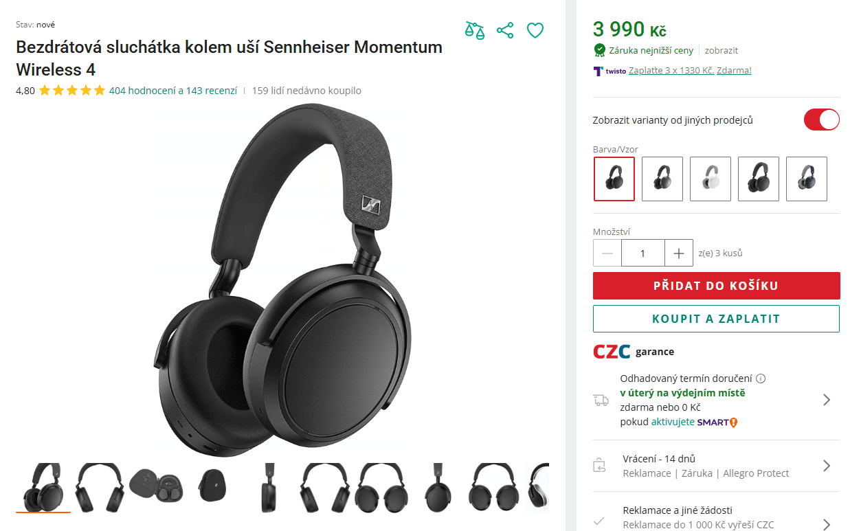The height and width of the screenshot is (531, 850).
Task: Add product to favorites via heart icon
Action: 535,30
